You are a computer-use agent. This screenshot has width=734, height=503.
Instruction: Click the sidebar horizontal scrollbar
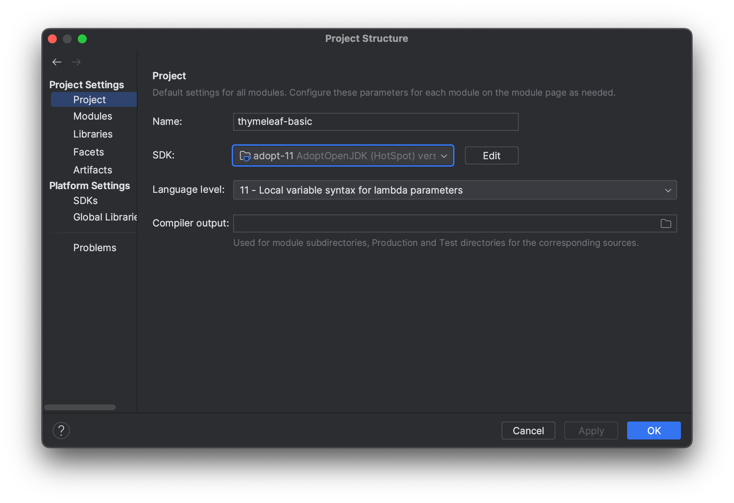coord(80,407)
